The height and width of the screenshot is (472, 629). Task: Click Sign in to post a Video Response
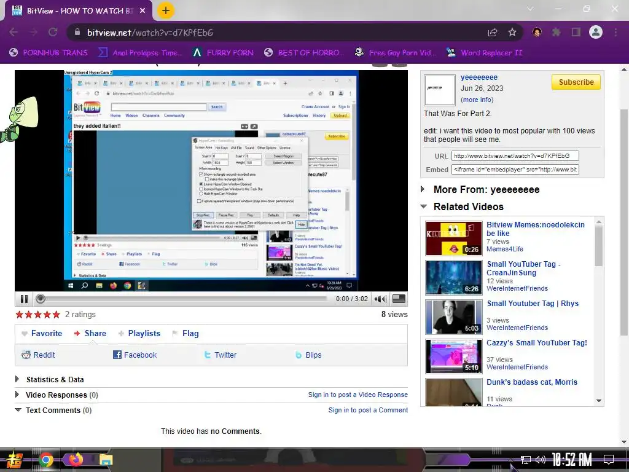(x=358, y=395)
